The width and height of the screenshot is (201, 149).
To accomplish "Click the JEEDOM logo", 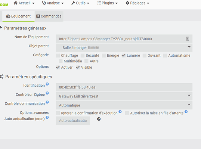I will tap(4, 5).
